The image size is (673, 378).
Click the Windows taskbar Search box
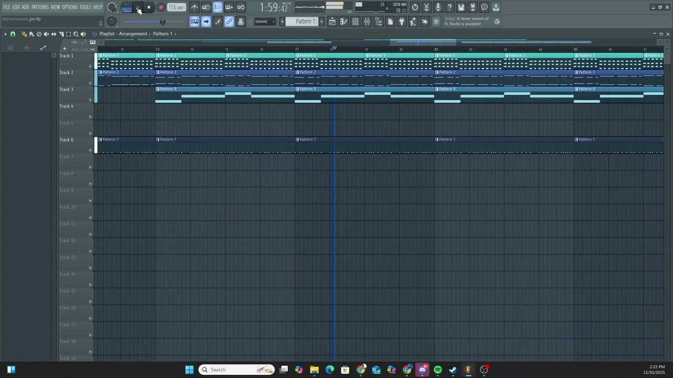[x=237, y=370]
